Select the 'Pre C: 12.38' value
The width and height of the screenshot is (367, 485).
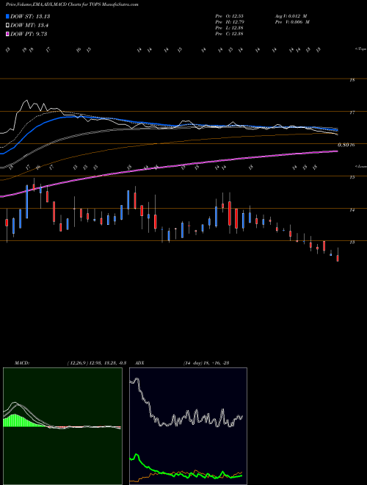click(x=229, y=34)
